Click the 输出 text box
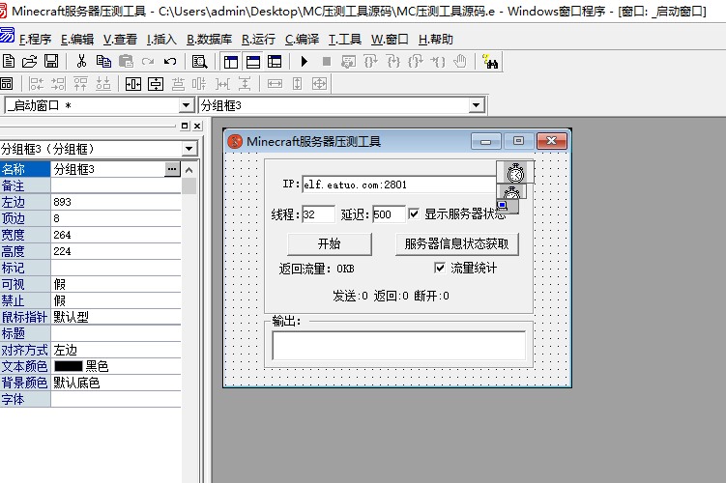 coord(399,345)
